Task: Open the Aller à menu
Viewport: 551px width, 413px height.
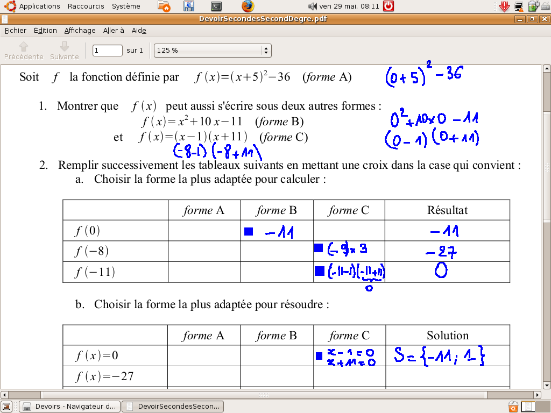Action: tap(114, 31)
